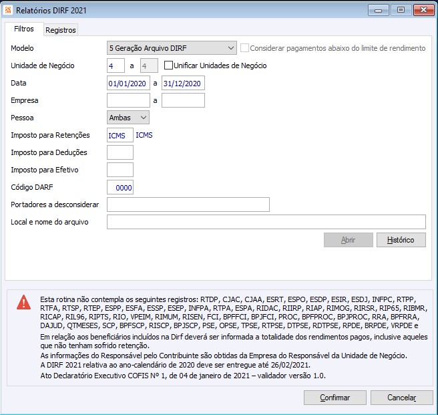Viewport: 438px width, 415px height.
Task: Click the Imposto para Deduções field
Action: click(x=120, y=152)
